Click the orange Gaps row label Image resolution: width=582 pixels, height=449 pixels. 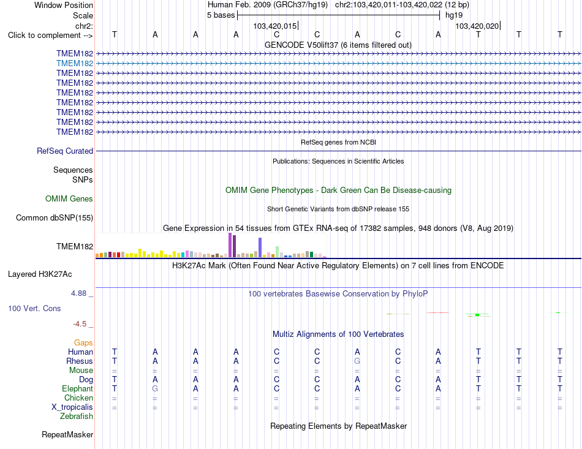[x=83, y=343]
